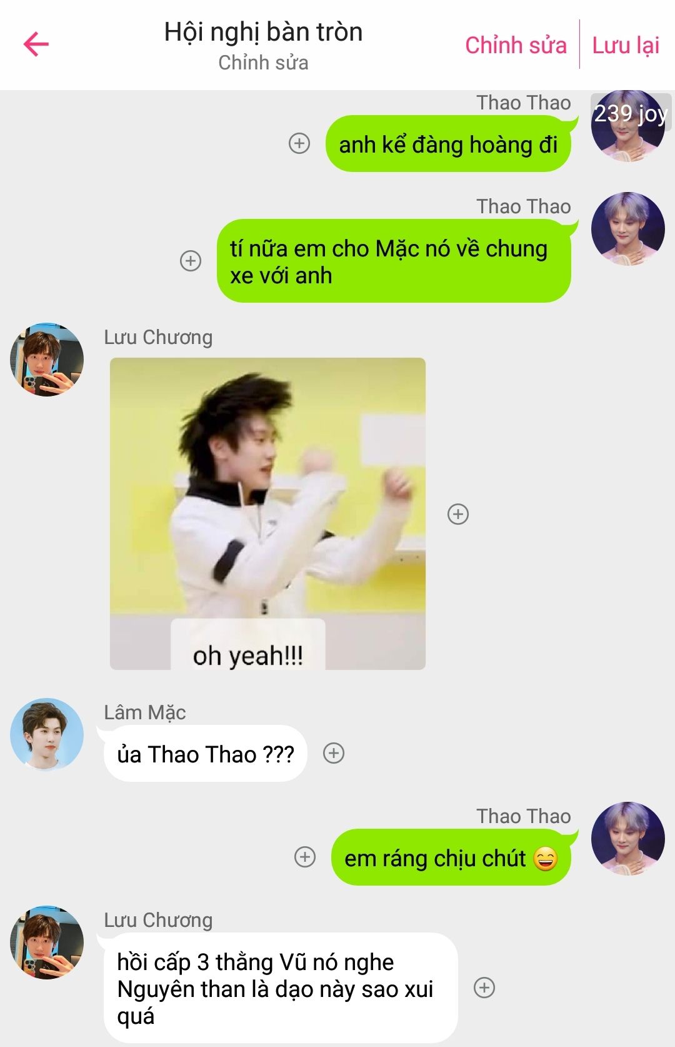This screenshot has width=675, height=1047.
Task: Tap Lưu Chương's avatar beside last message
Action: (47, 942)
